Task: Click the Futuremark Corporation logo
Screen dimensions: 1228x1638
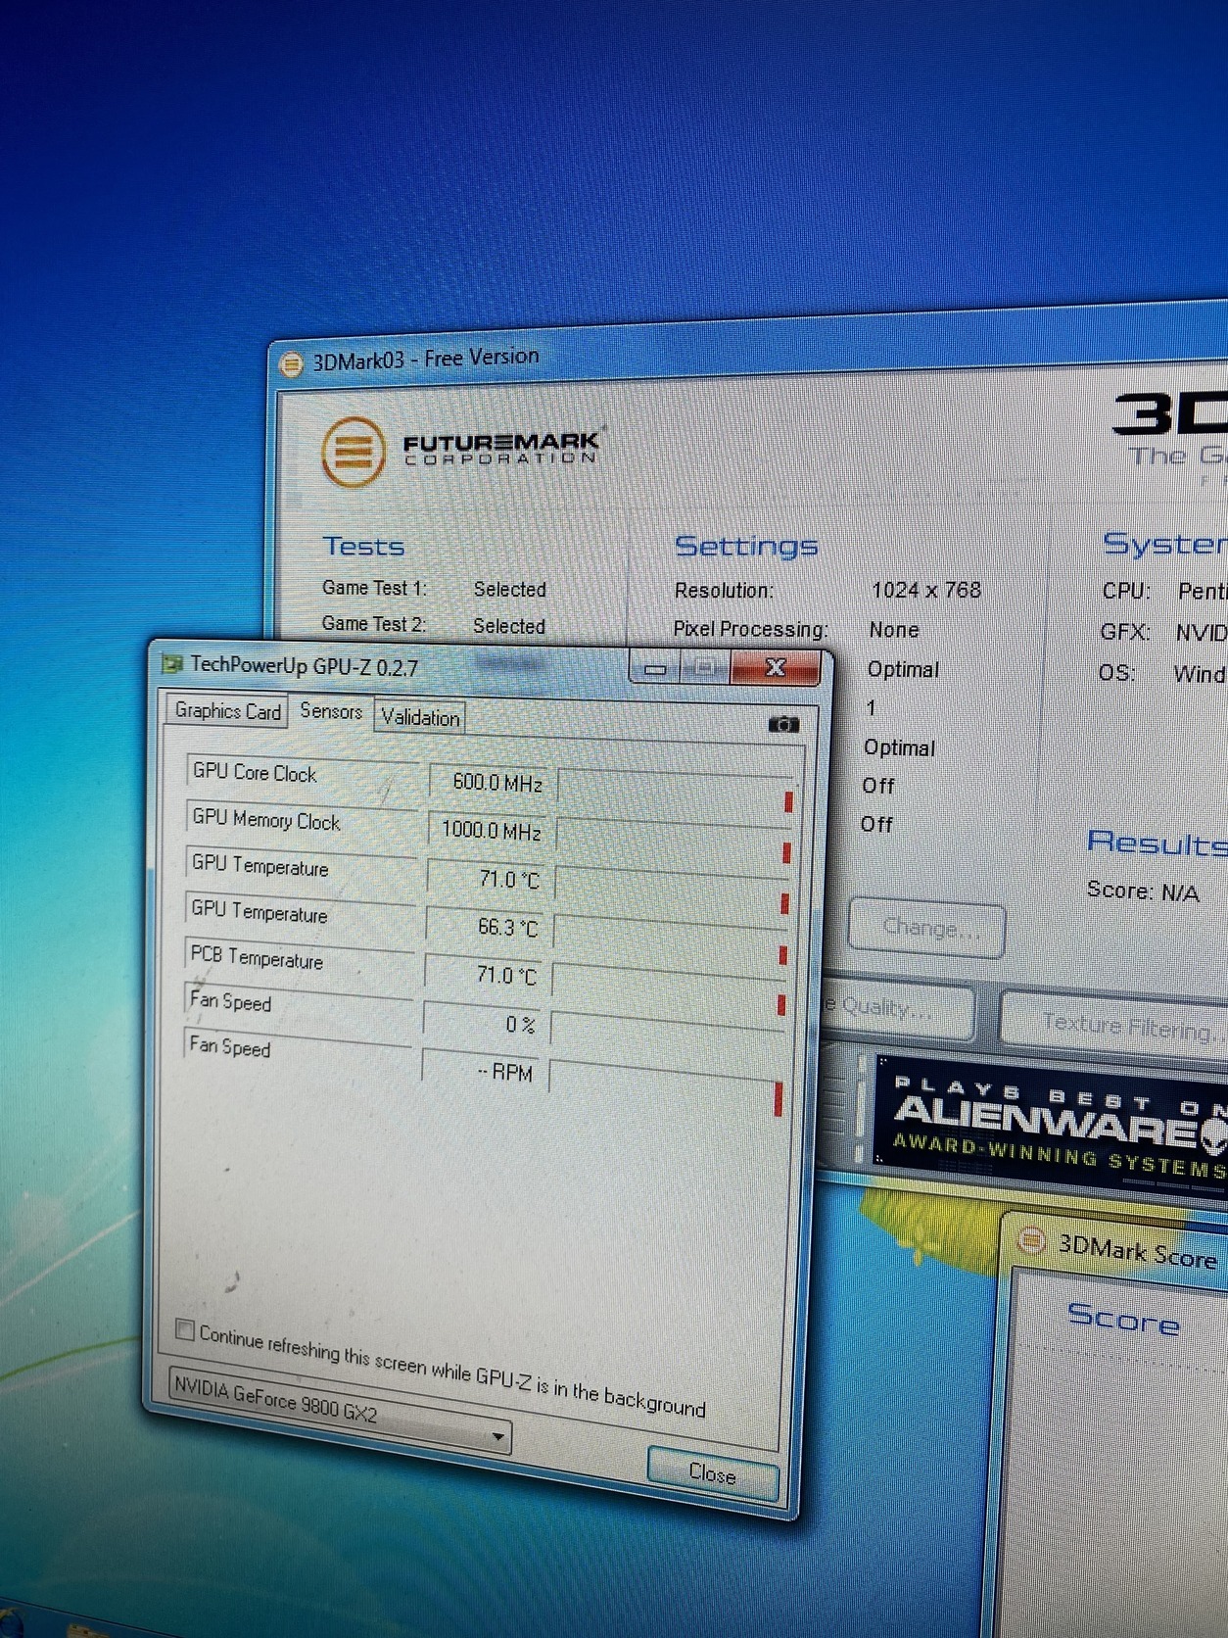Action: pos(460,452)
